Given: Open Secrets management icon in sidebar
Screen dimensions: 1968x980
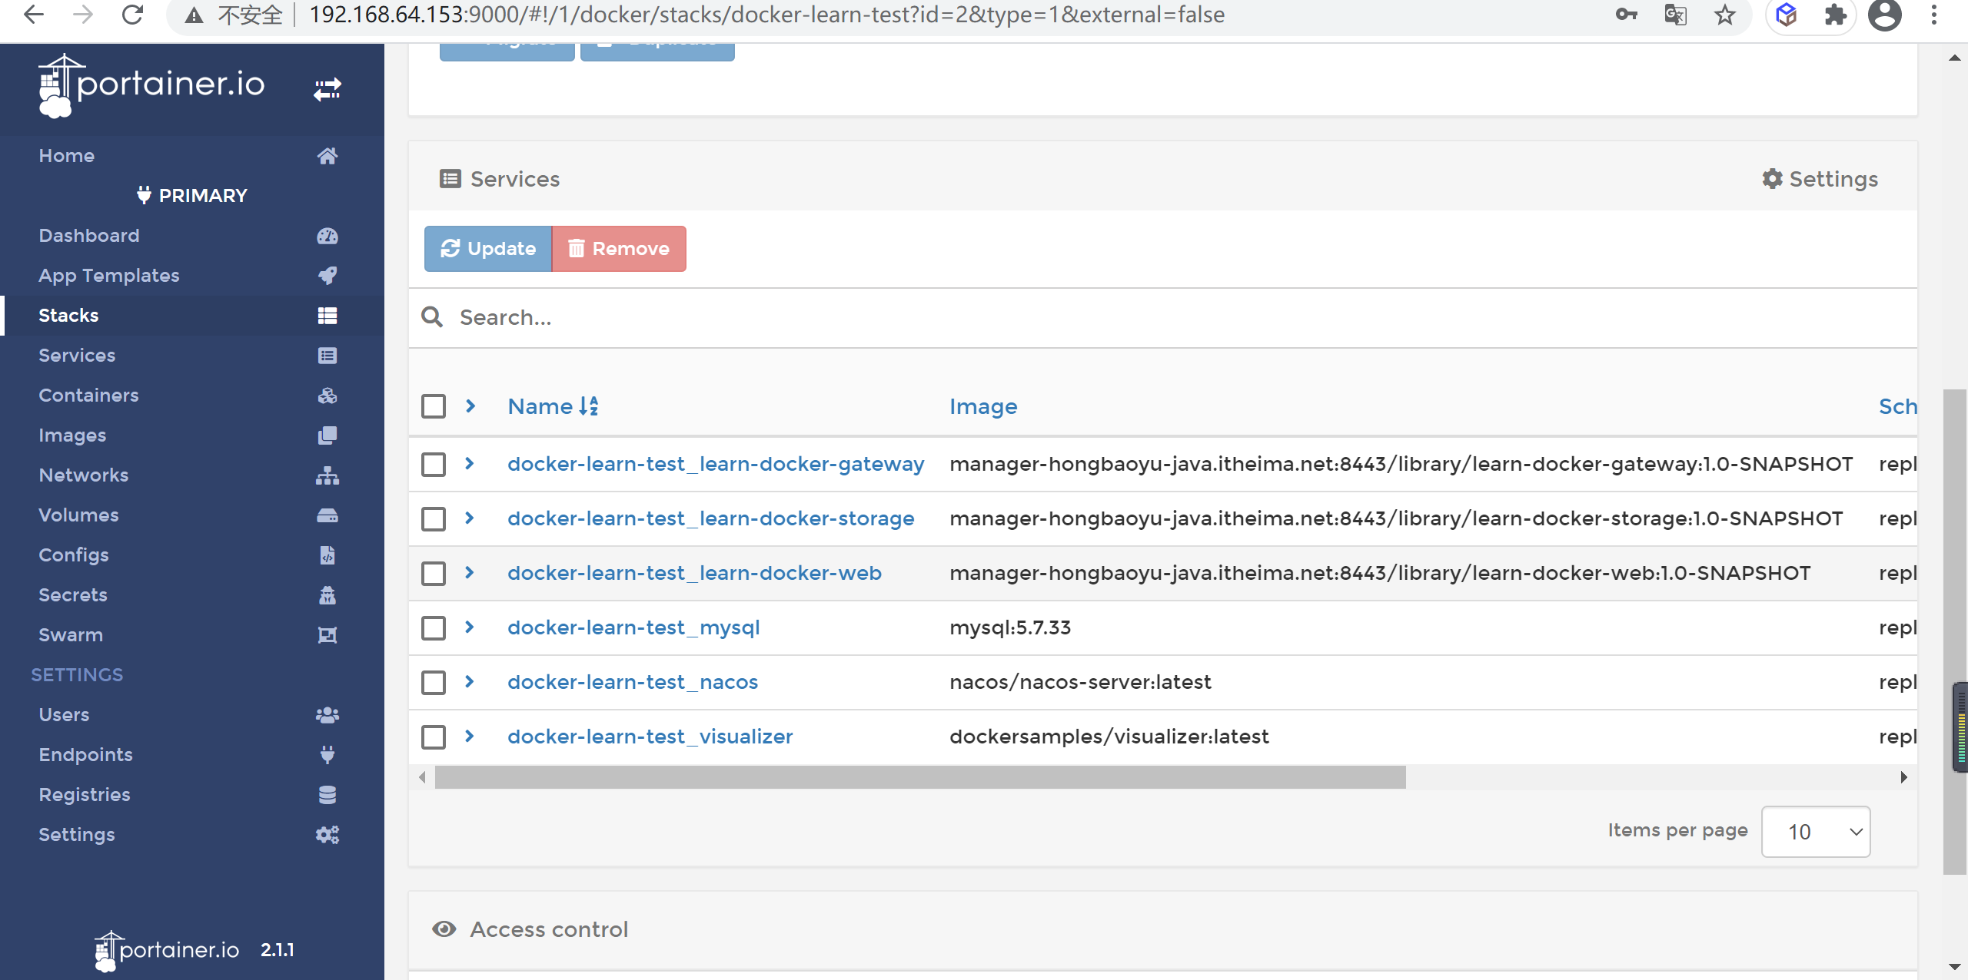Looking at the screenshot, I should pos(327,594).
